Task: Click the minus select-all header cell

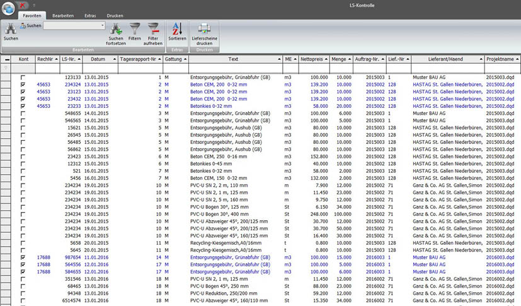Action: coord(6,59)
